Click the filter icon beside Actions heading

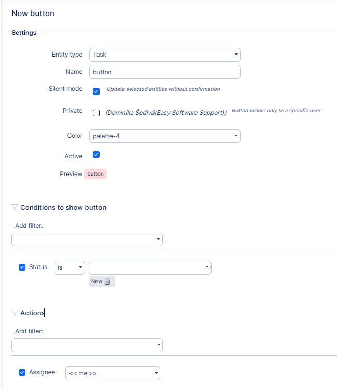(15, 313)
